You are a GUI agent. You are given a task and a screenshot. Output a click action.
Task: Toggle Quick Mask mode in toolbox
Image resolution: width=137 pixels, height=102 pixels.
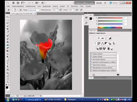[8, 92]
